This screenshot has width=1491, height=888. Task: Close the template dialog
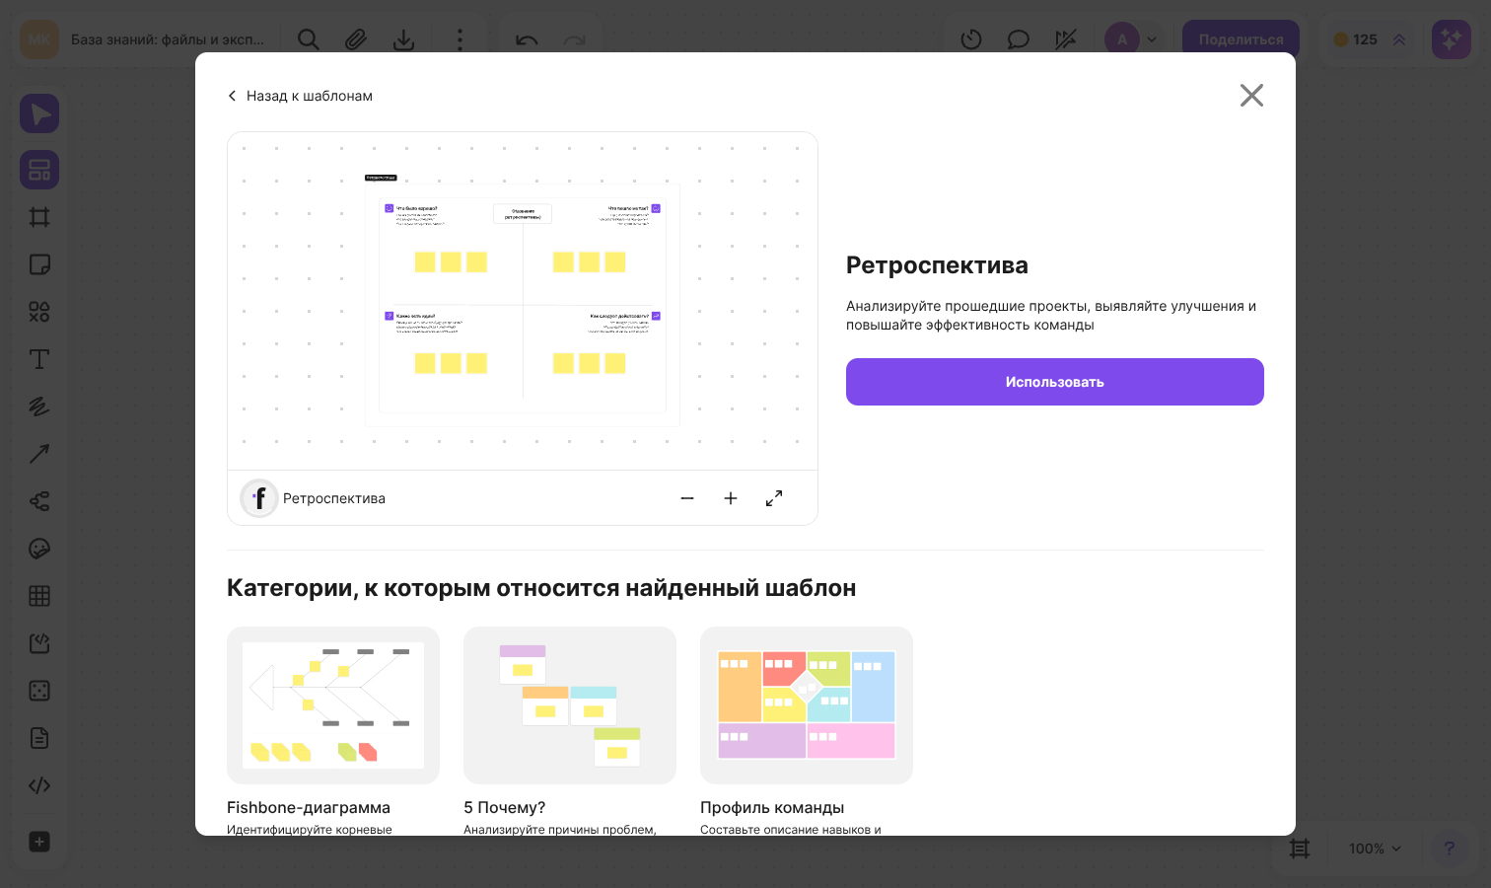pyautogui.click(x=1251, y=95)
